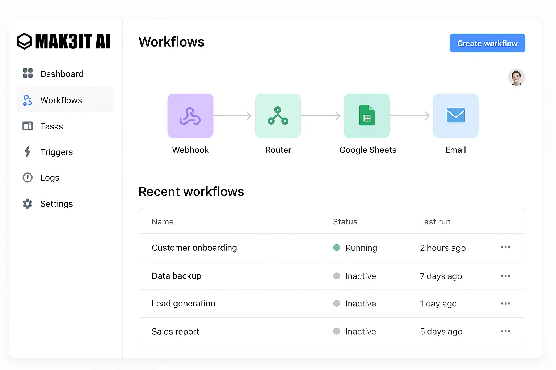Viewport: 556px width, 370px height.
Task: Click the MAK3IT AI logo
Action: tap(64, 42)
